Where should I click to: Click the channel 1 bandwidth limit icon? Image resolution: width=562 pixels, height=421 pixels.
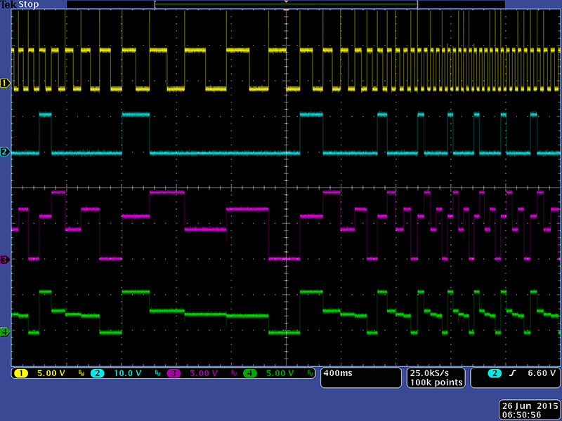(x=81, y=373)
